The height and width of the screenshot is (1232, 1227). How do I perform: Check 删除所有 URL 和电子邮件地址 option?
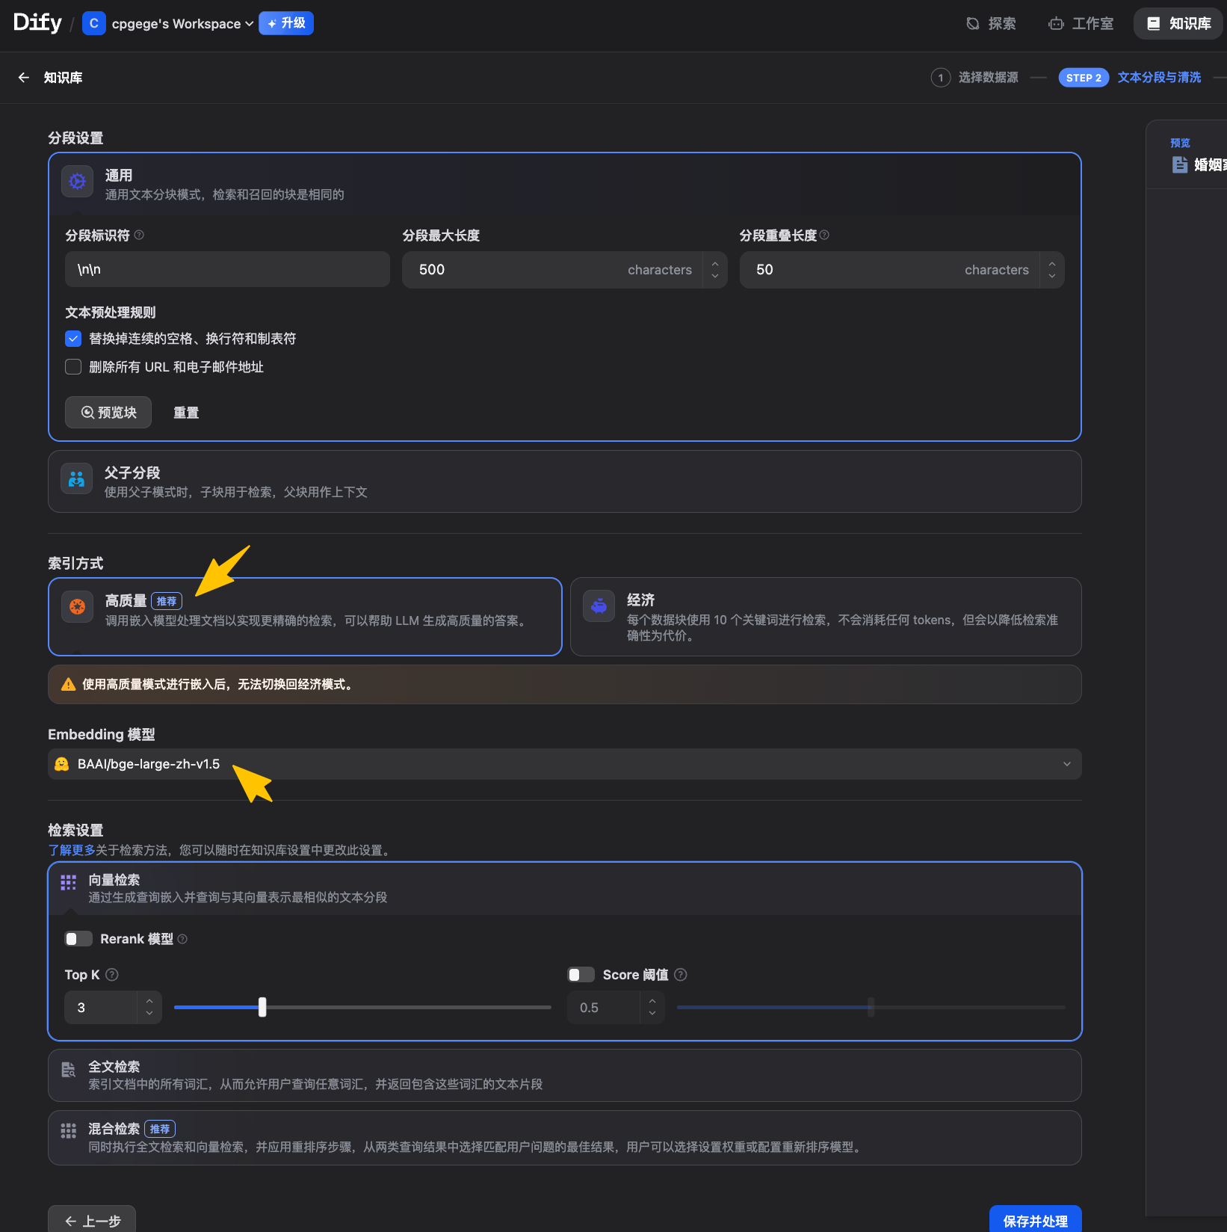click(x=73, y=367)
